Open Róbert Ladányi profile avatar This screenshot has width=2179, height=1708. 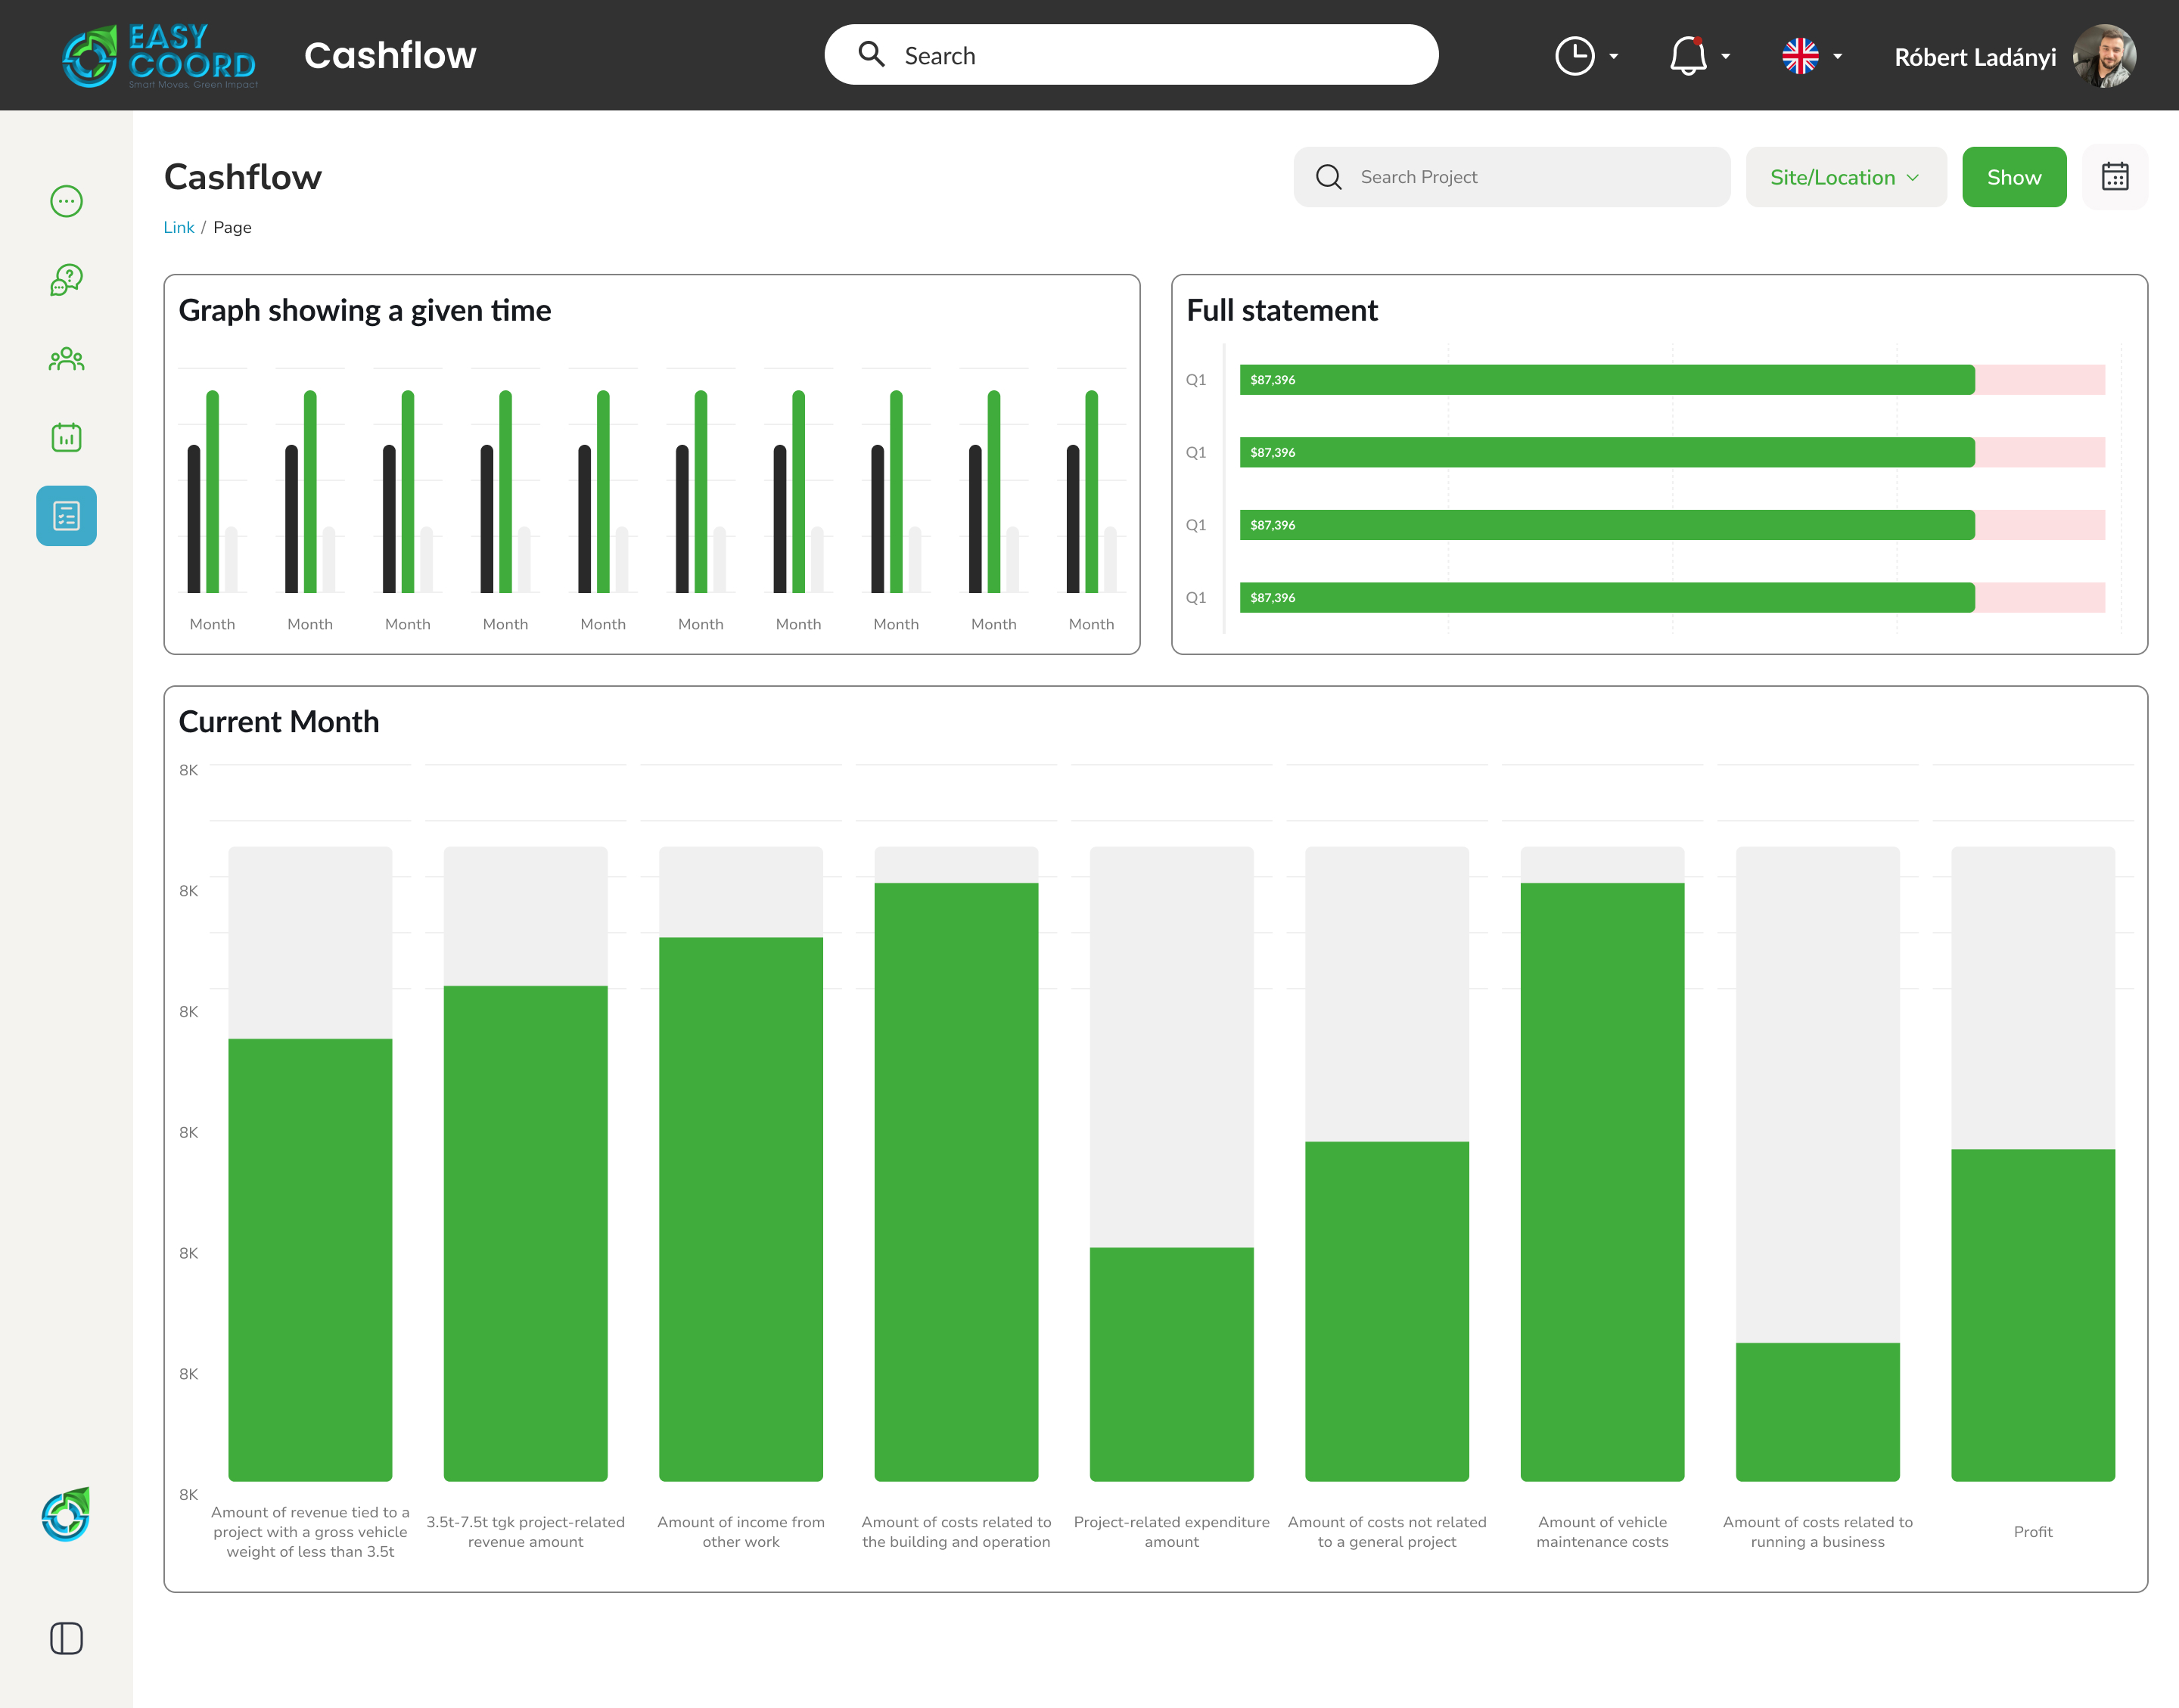tap(2104, 56)
